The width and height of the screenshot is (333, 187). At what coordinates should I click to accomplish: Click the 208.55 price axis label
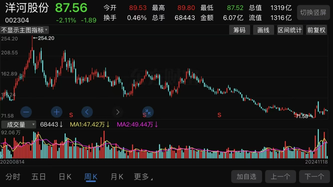coord(9,53)
